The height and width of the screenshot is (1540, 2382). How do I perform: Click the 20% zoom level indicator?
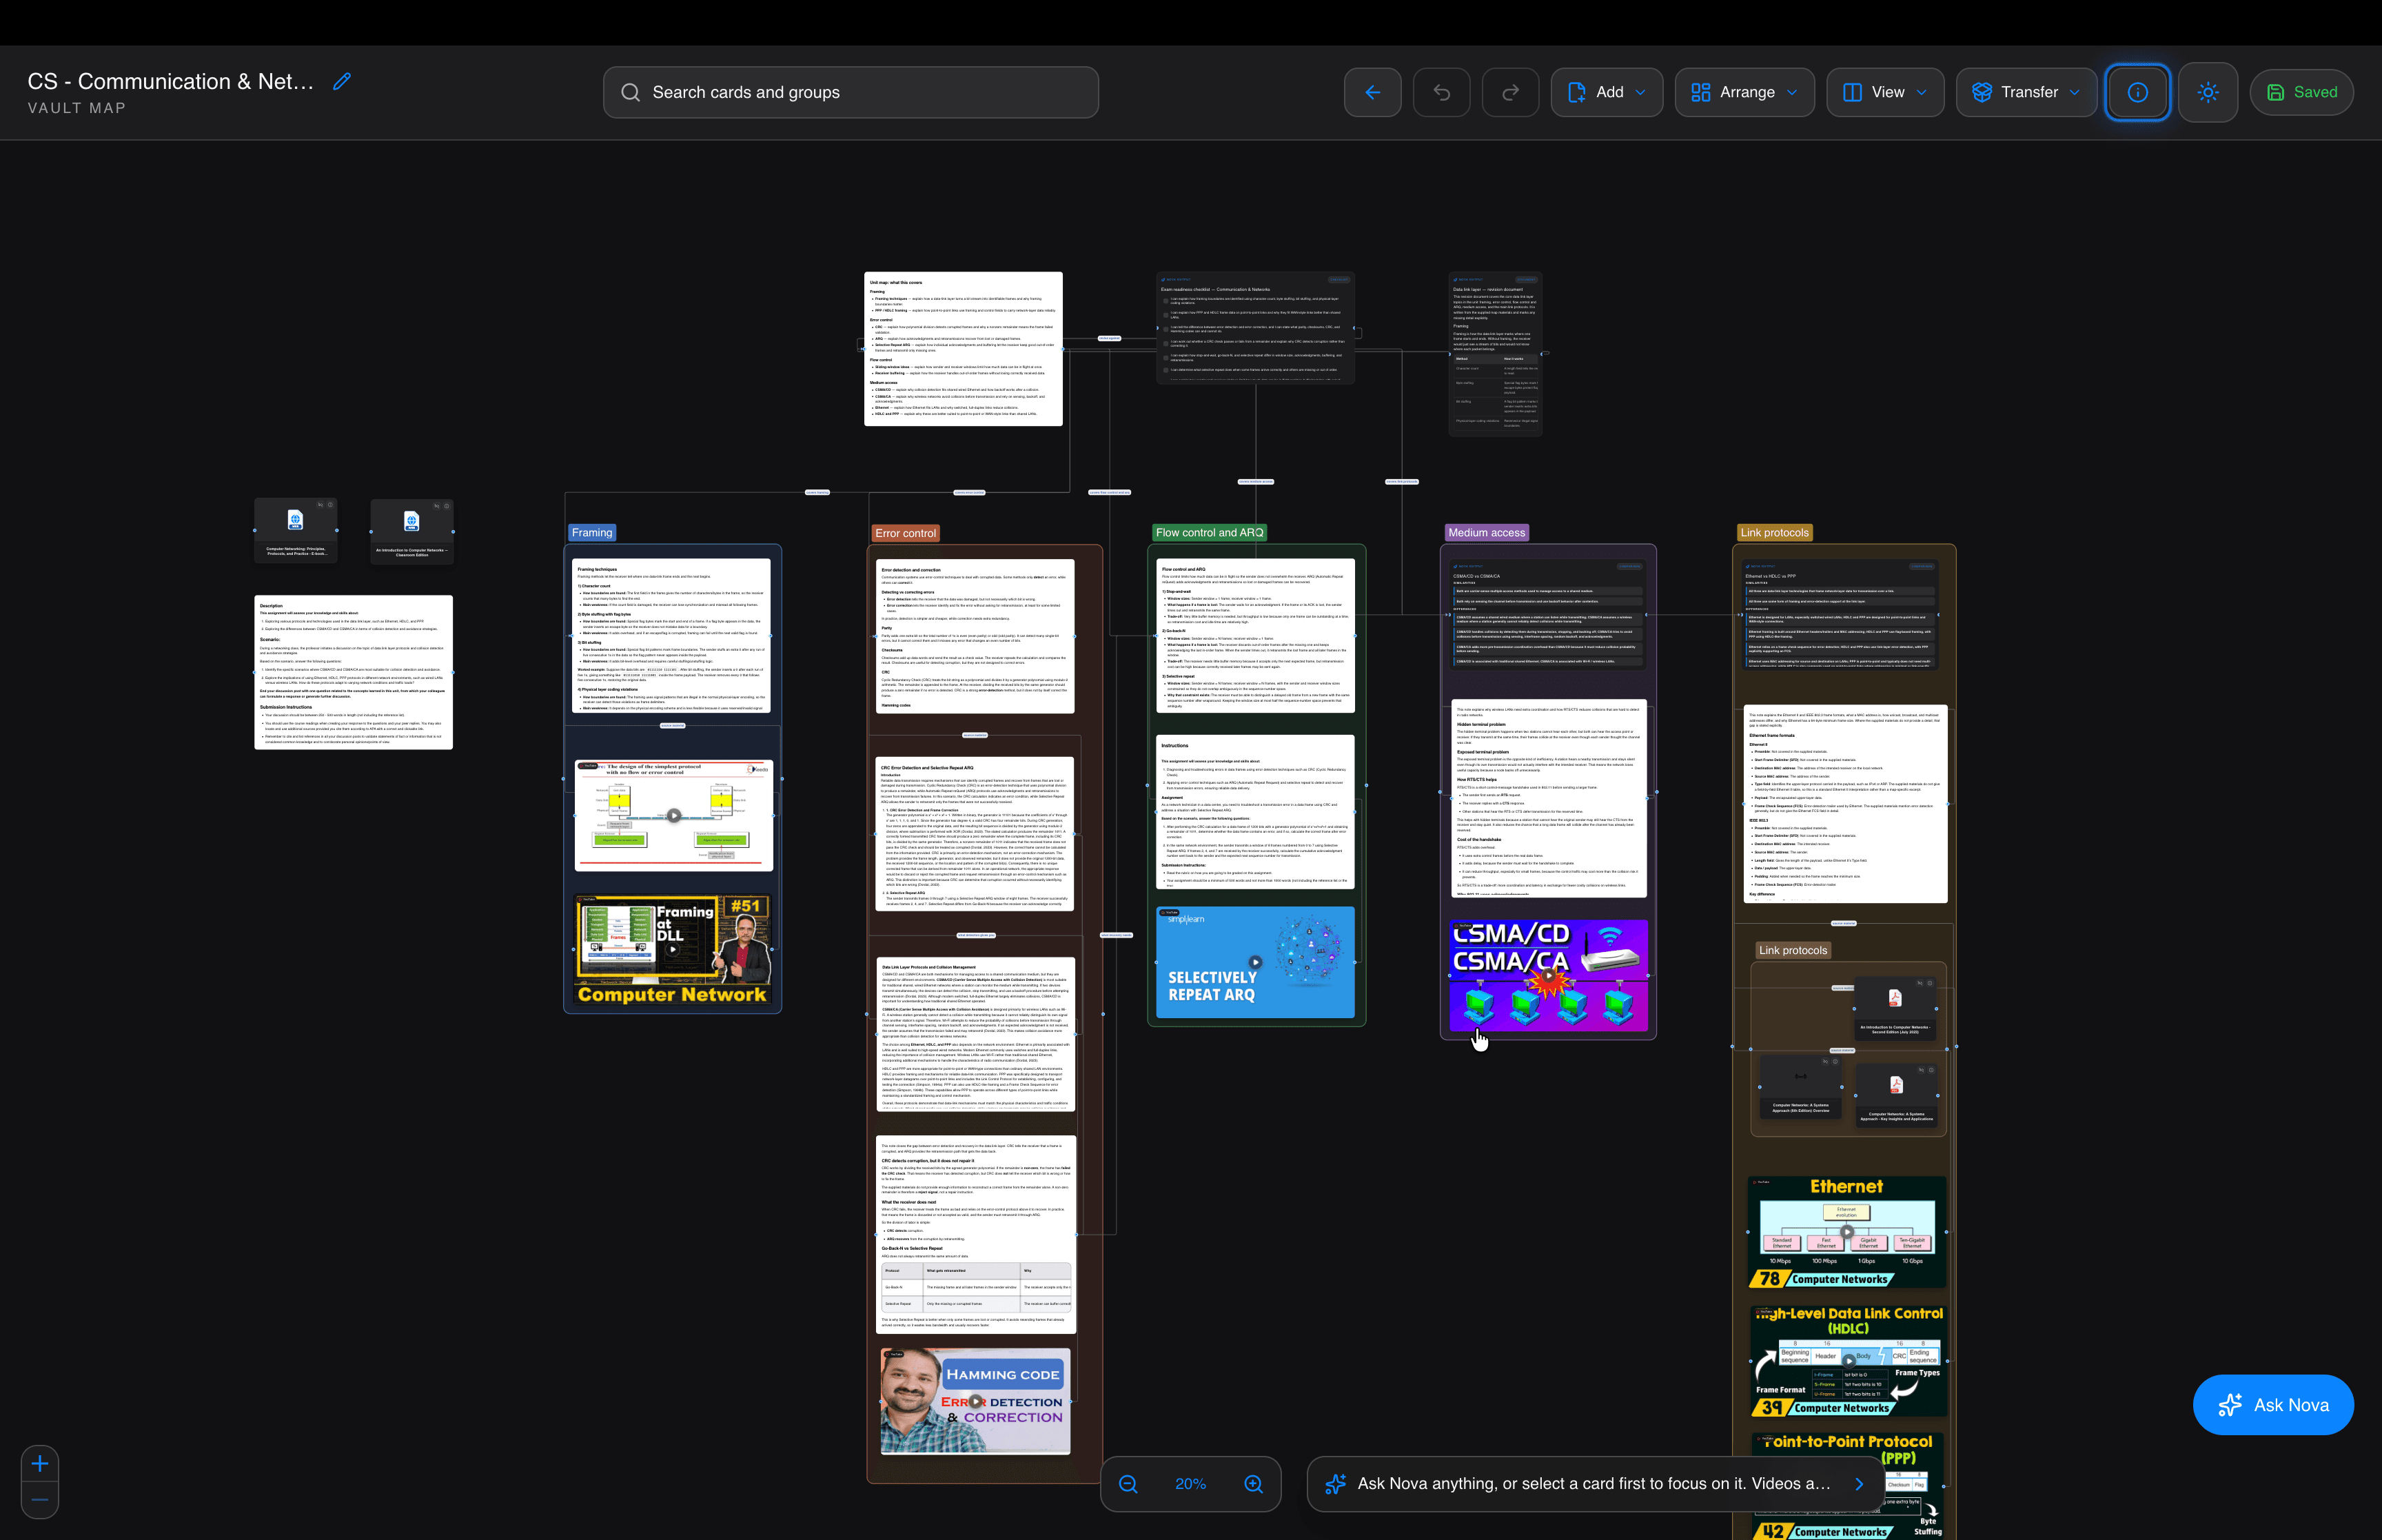point(1190,1484)
